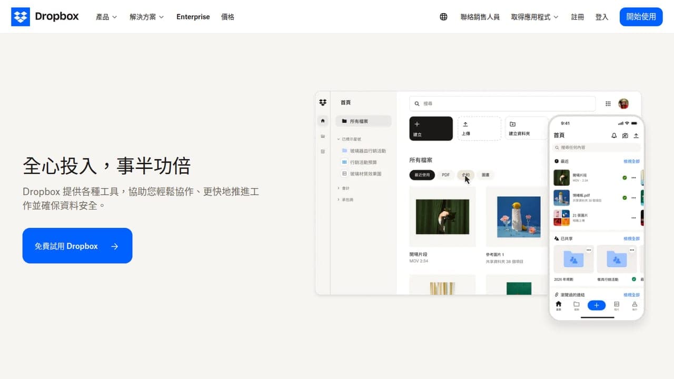The width and height of the screenshot is (674, 379).
Task: Open the 玻璃器皿行銷活動 folder
Action: [364, 151]
